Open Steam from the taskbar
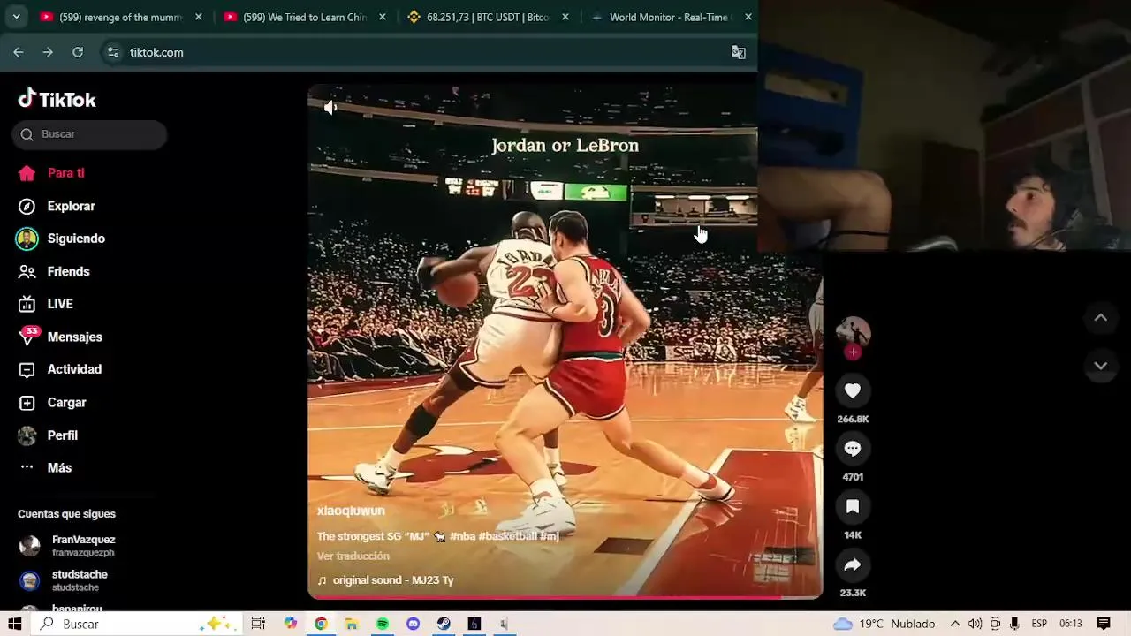1131x636 pixels. tap(444, 624)
